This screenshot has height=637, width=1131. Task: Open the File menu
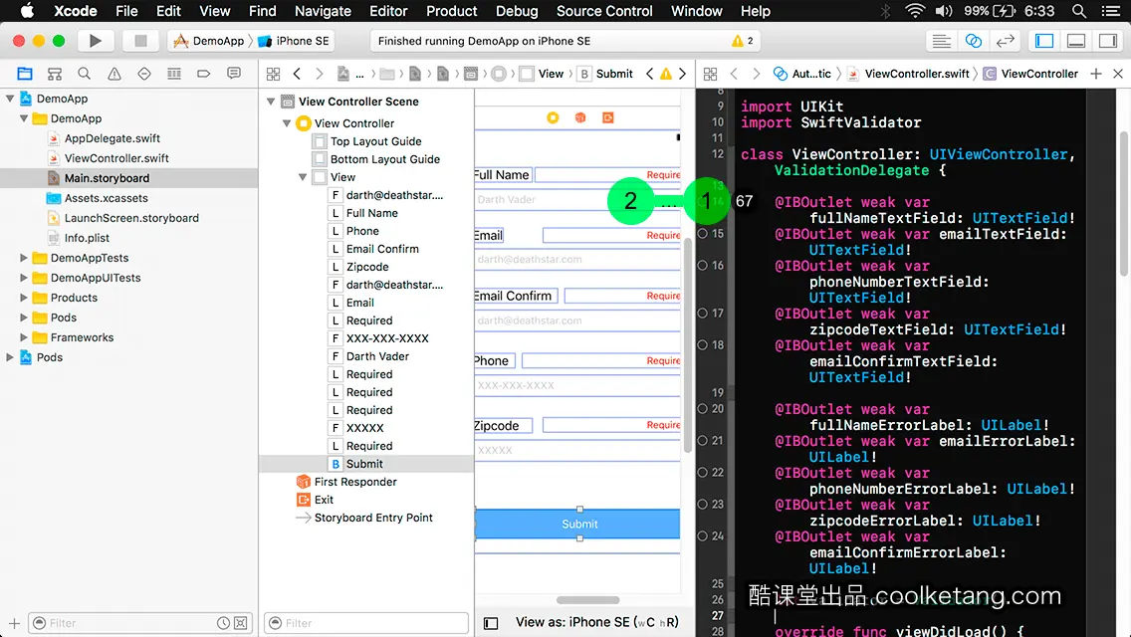point(126,11)
